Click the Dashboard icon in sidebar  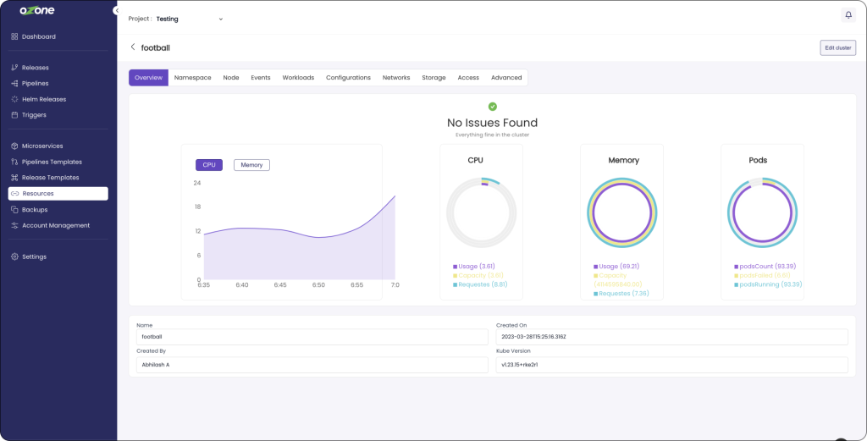tap(14, 36)
